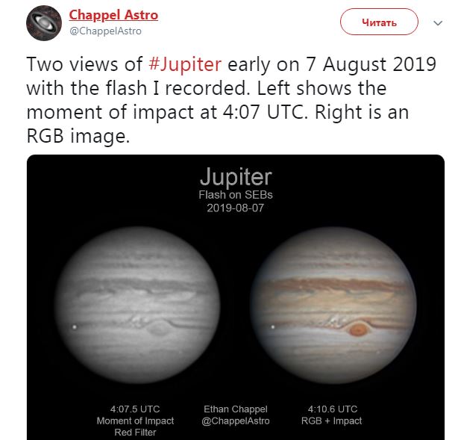
Task: Click the left grayscale red-filter Jupiter disc
Action: coord(138,305)
